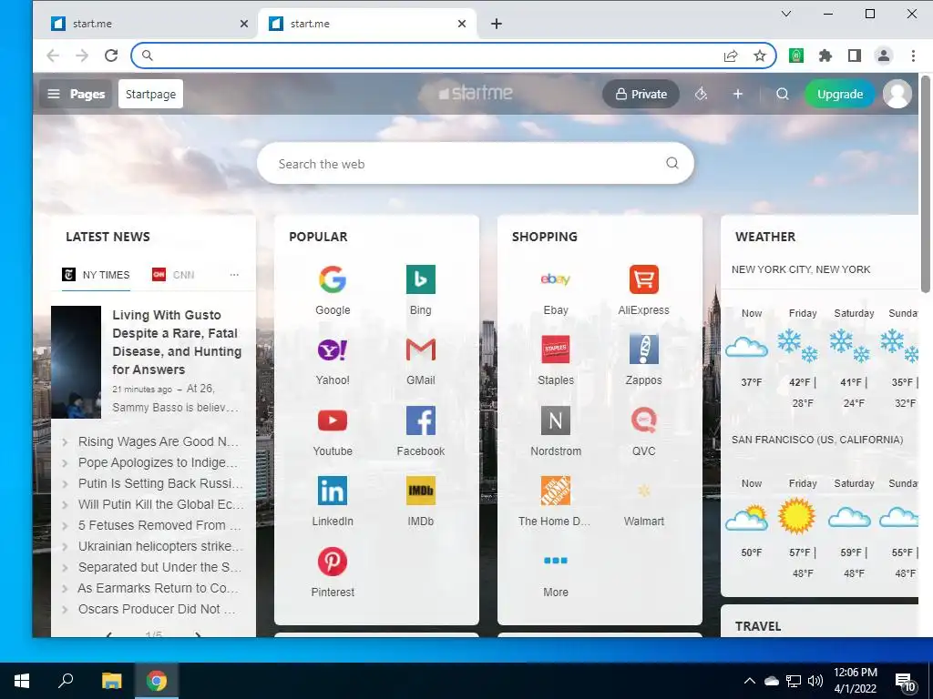
Task: Open the Windows Start menu
Action: (22, 681)
